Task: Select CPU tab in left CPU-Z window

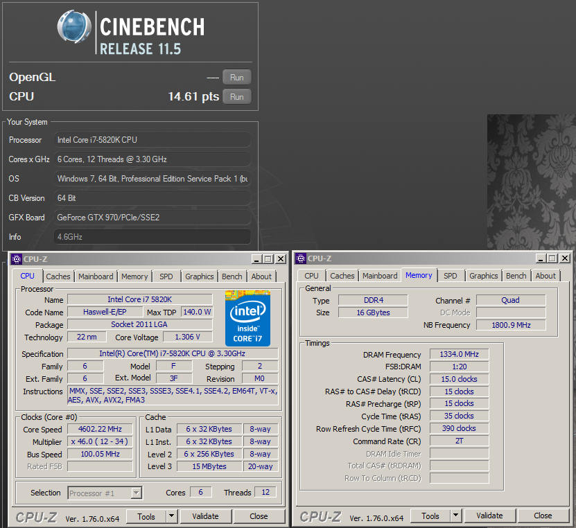Action: (x=28, y=276)
